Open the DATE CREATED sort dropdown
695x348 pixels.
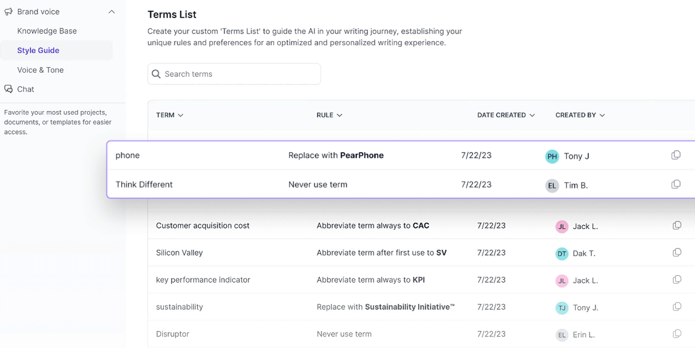coord(533,115)
